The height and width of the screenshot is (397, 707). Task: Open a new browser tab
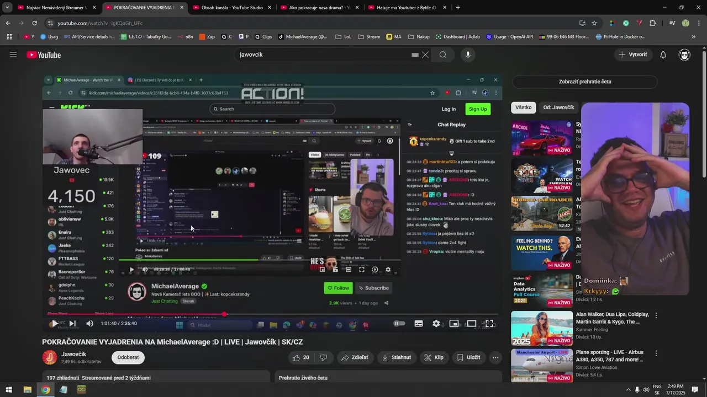click(x=458, y=8)
